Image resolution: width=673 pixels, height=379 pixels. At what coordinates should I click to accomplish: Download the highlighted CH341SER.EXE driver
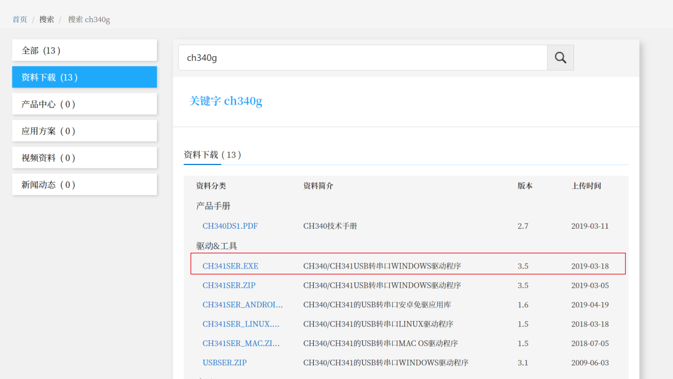(x=230, y=266)
